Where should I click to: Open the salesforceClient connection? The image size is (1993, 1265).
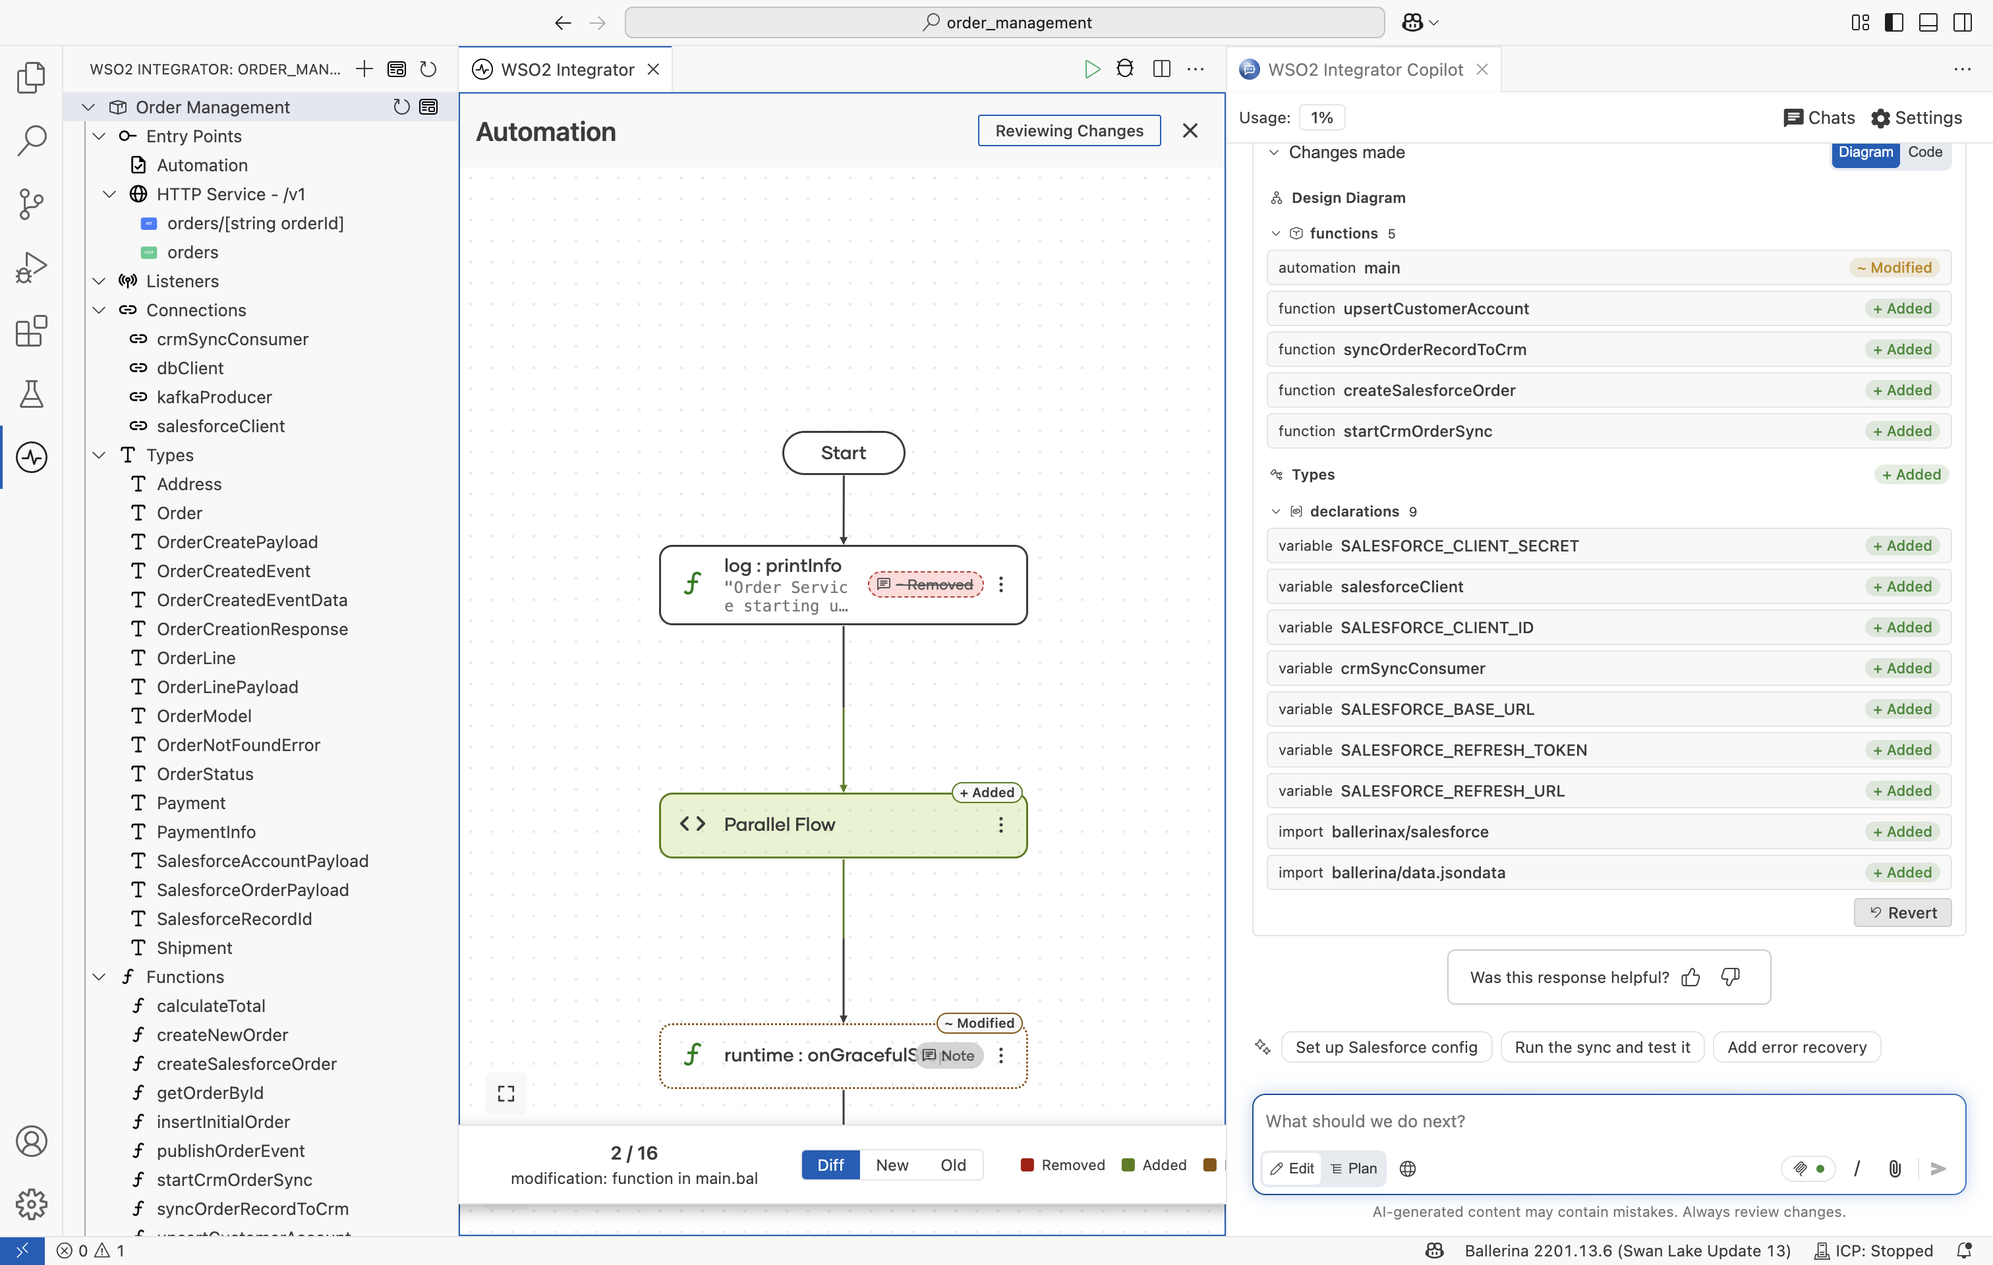[x=220, y=425]
